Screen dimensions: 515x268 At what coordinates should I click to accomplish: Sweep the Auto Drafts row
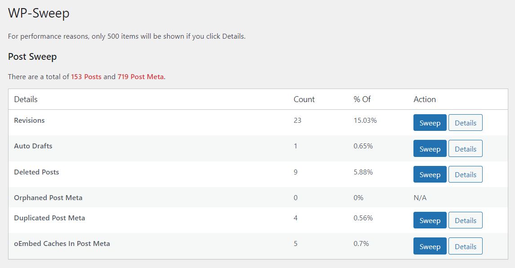coord(430,149)
